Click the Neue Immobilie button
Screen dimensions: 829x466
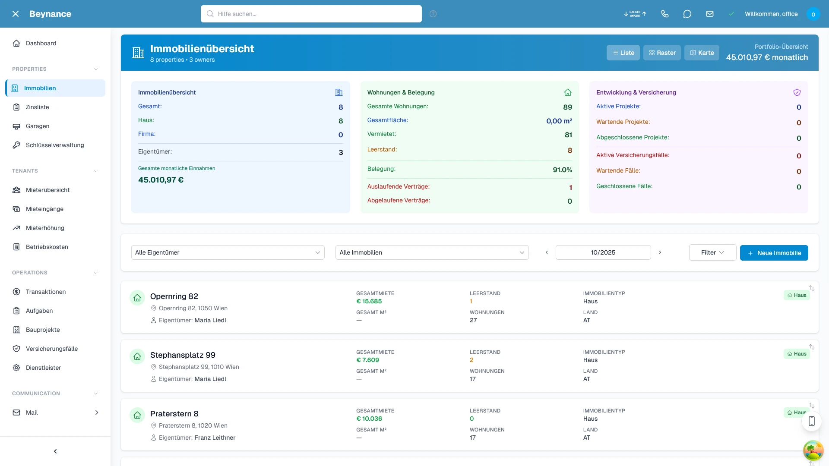(x=774, y=253)
